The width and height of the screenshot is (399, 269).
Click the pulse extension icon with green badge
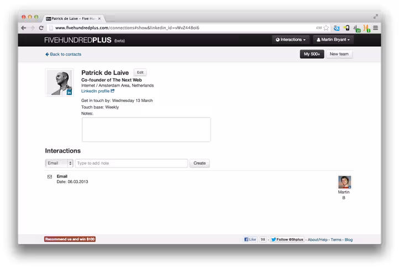(x=357, y=29)
